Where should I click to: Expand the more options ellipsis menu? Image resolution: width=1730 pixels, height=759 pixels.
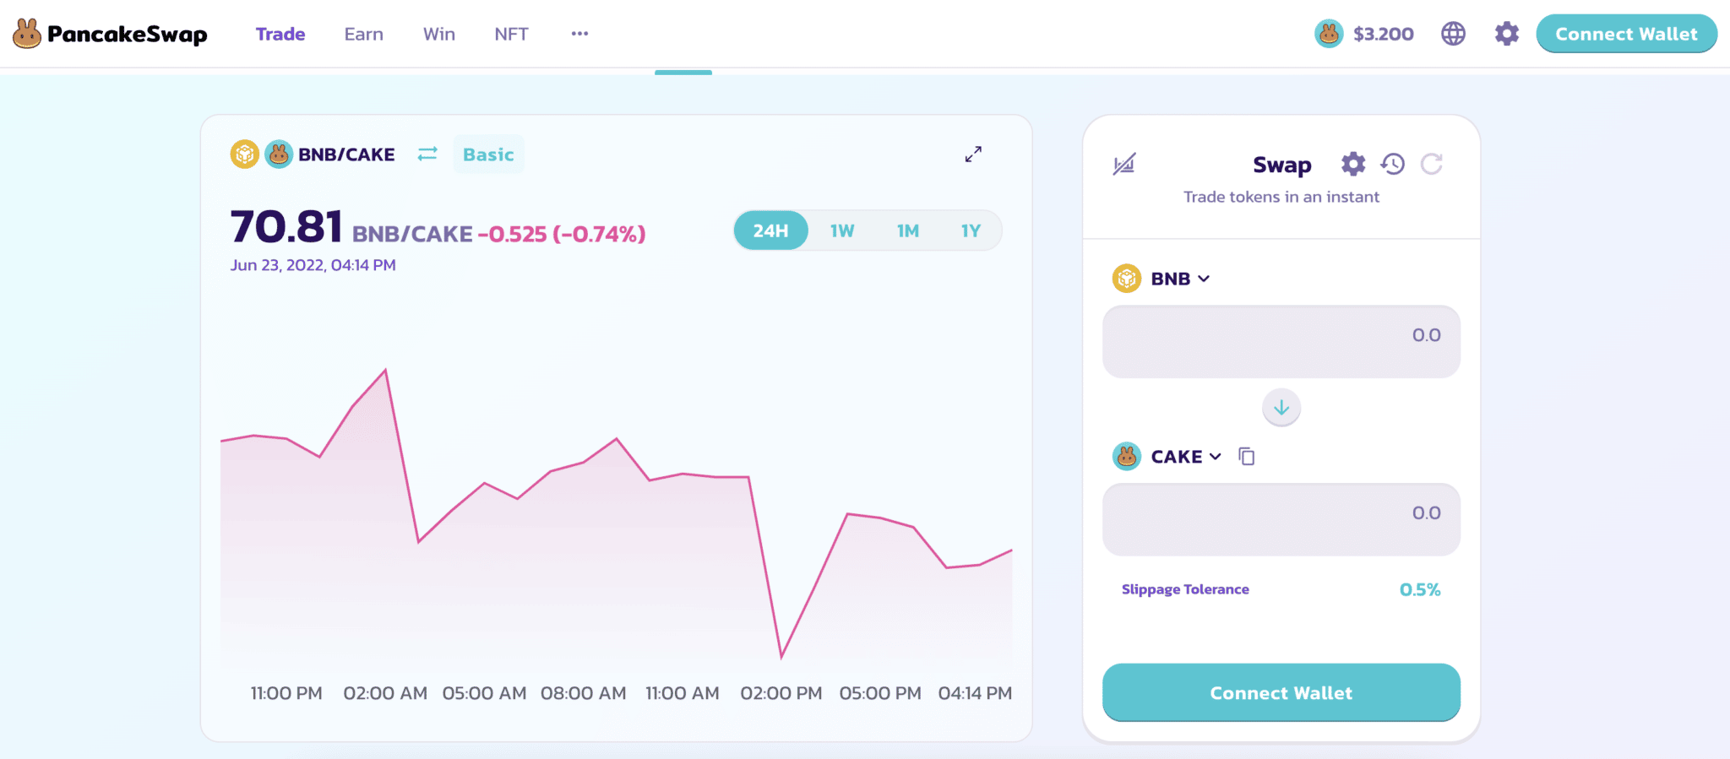[x=579, y=34]
